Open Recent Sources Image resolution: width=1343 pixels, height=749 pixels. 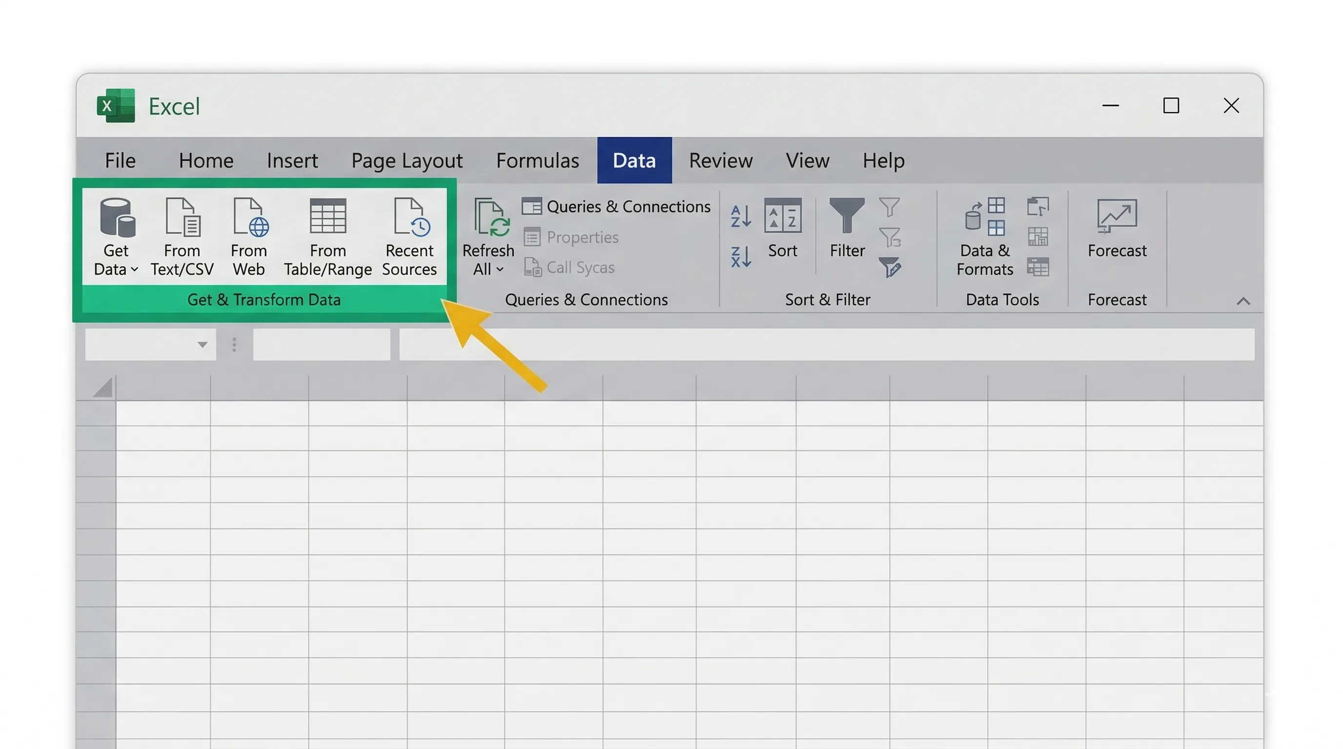pos(410,236)
